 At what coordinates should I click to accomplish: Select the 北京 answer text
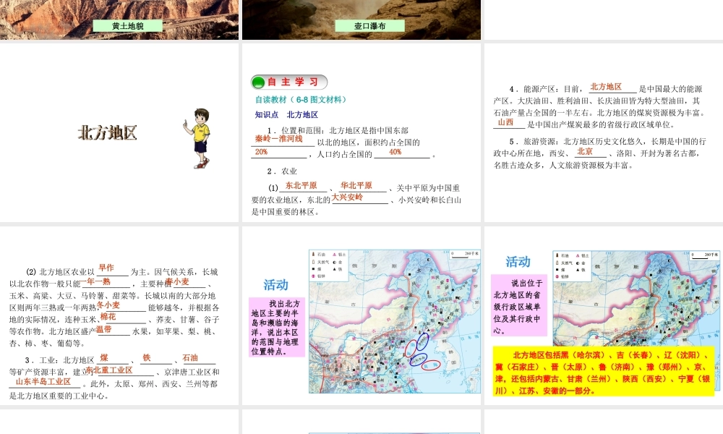click(585, 151)
